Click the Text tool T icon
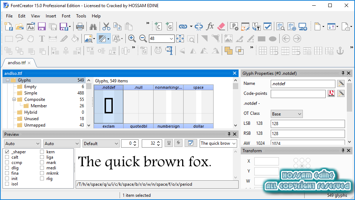Image resolution: width=355 pixels, height=200 pixels. tap(42, 39)
